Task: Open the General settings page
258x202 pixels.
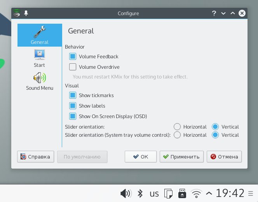Action: [x=40, y=35]
